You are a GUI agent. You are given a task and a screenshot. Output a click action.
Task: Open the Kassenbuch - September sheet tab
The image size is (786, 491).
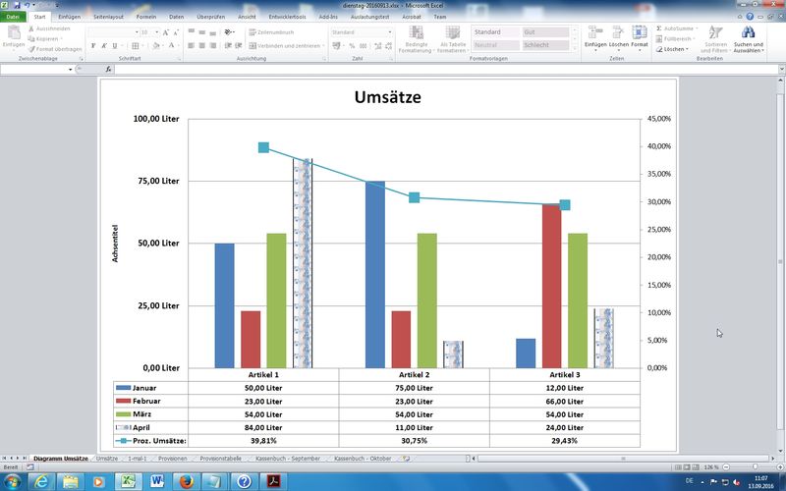click(287, 459)
